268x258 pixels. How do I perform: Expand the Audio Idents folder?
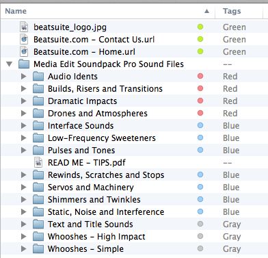pos(24,77)
